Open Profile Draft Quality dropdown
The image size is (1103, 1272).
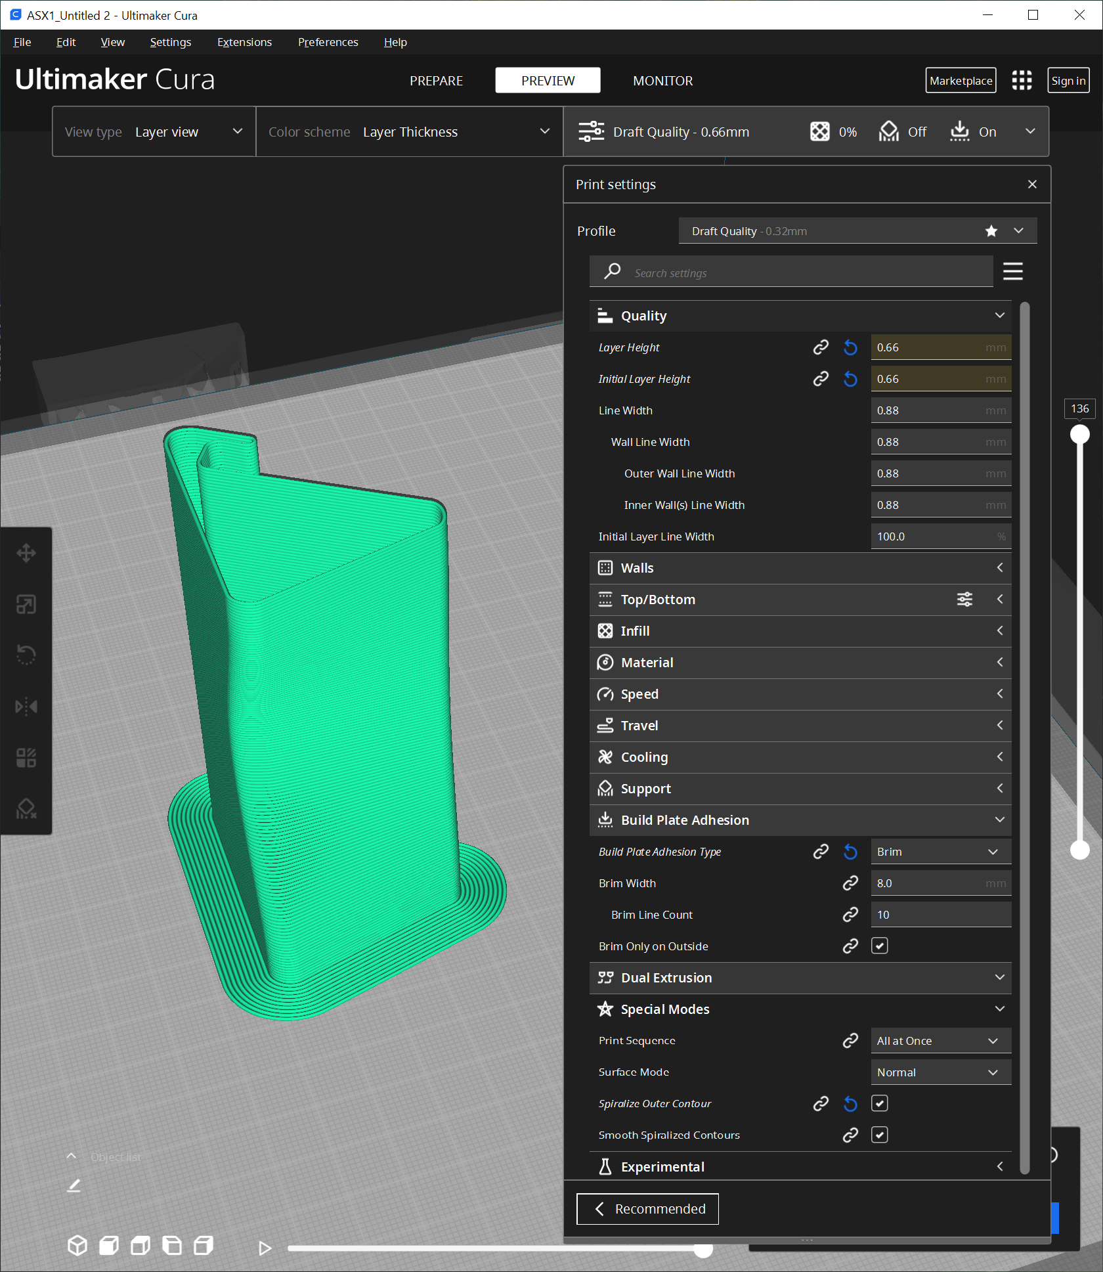[857, 231]
